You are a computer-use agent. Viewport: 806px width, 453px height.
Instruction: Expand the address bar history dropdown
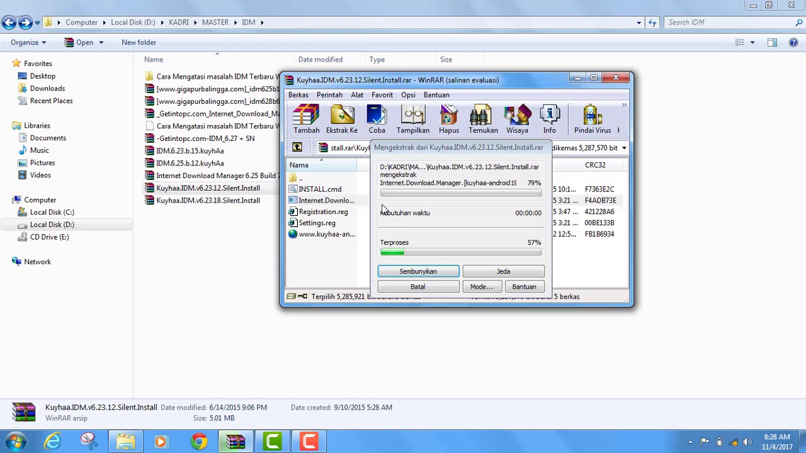[x=639, y=23]
